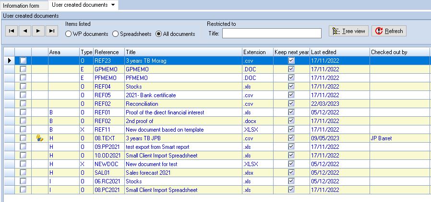This screenshot has height=202, width=431.
Task: Go to first record navigation button
Action: coord(12,31)
